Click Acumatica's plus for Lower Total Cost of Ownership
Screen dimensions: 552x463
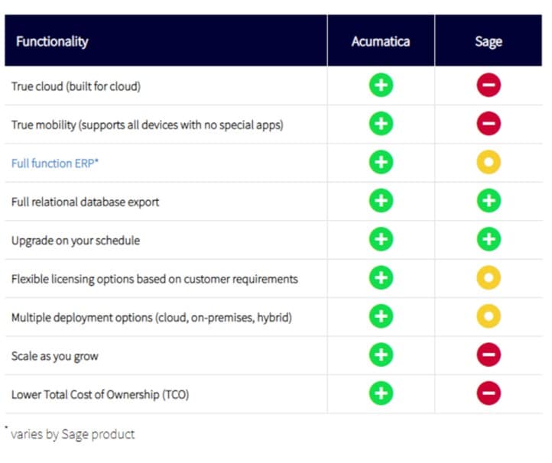(x=381, y=393)
